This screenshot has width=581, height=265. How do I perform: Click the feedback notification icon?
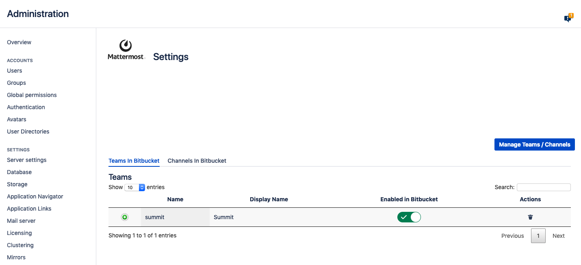pos(568,18)
